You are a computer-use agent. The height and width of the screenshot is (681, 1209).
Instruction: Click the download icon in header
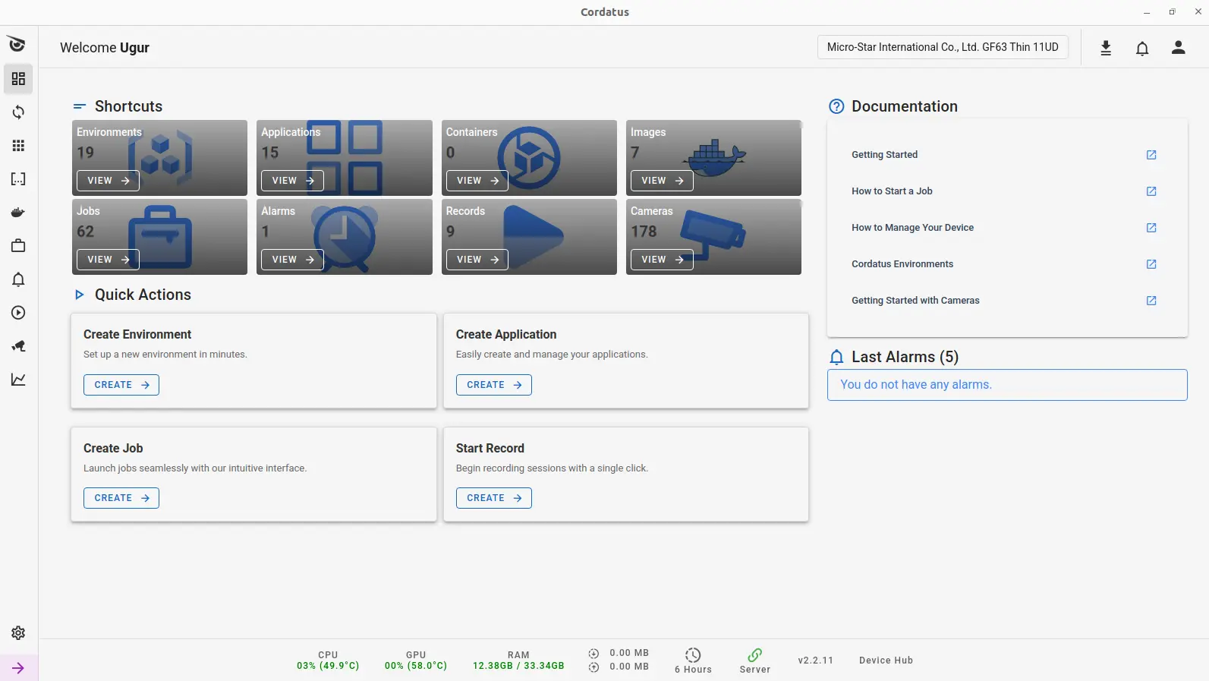(x=1106, y=48)
